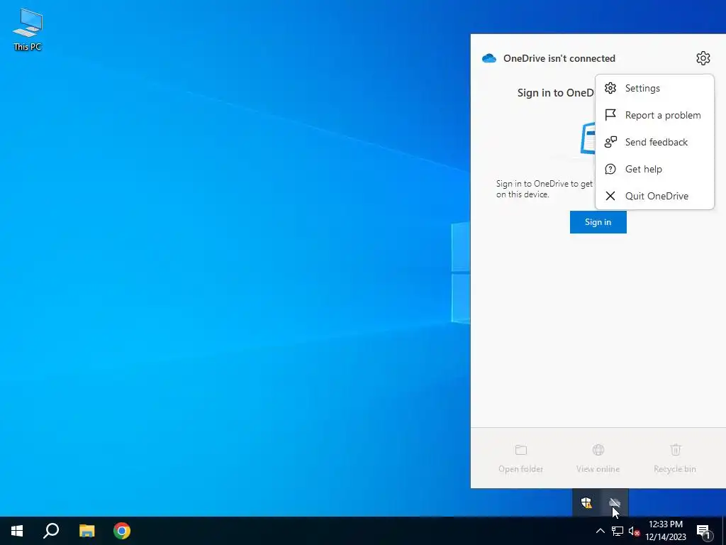Viewport: 726px width, 545px height.
Task: Open the Windows Start menu
Action: click(17, 531)
